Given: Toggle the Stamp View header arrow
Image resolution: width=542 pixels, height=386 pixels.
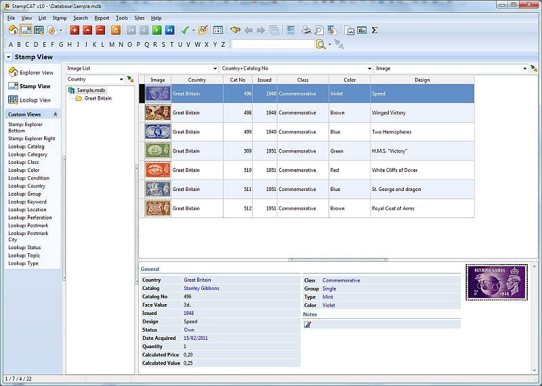Looking at the screenshot, I should coord(9,57).
